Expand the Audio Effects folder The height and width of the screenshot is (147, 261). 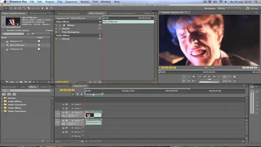tap(2, 101)
